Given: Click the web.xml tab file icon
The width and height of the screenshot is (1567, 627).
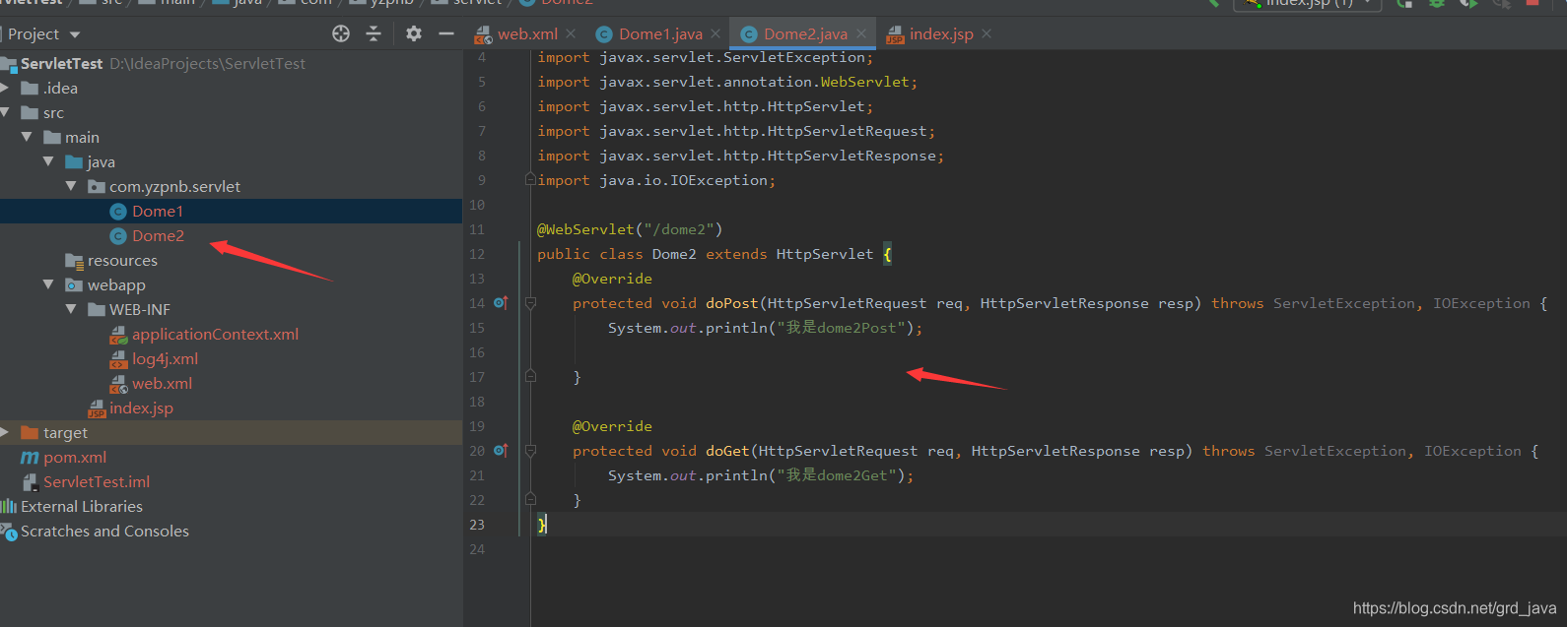Looking at the screenshot, I should coord(483,34).
